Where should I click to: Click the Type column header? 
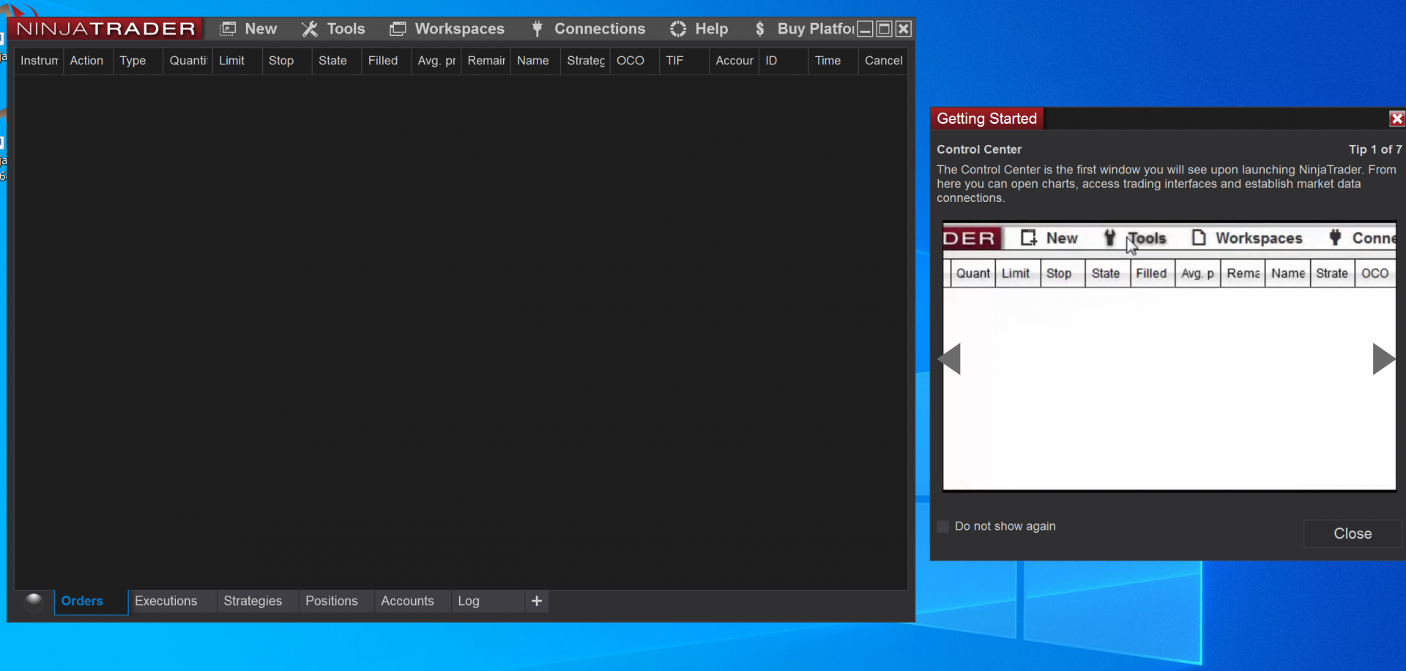[138, 61]
